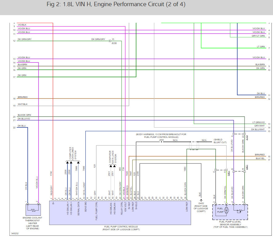273x241 pixels.
Task: Click the left Computer Data Lines System arrows
Action: click(73, 162)
